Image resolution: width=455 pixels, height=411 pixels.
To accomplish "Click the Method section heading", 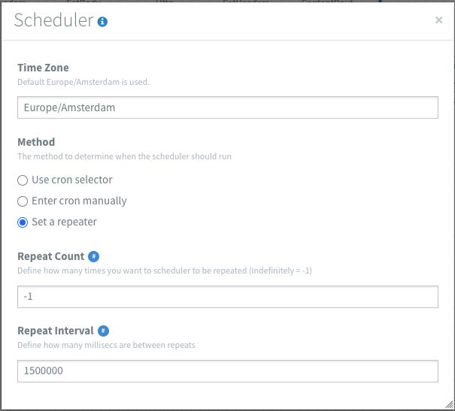I will pyautogui.click(x=36, y=141).
